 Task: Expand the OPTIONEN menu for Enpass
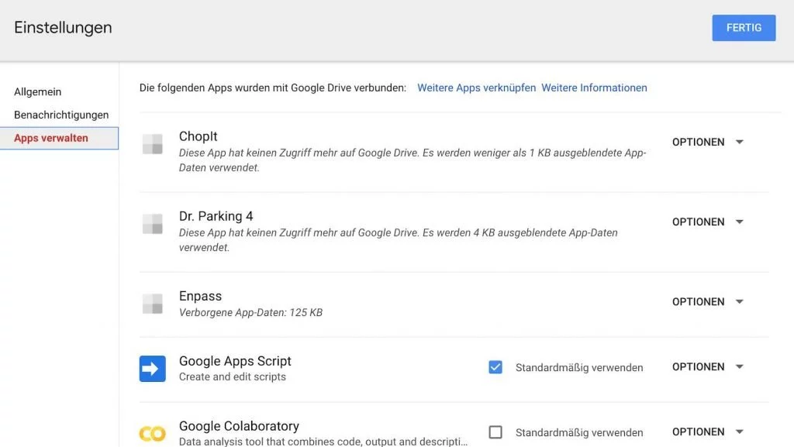pyautogui.click(x=707, y=302)
